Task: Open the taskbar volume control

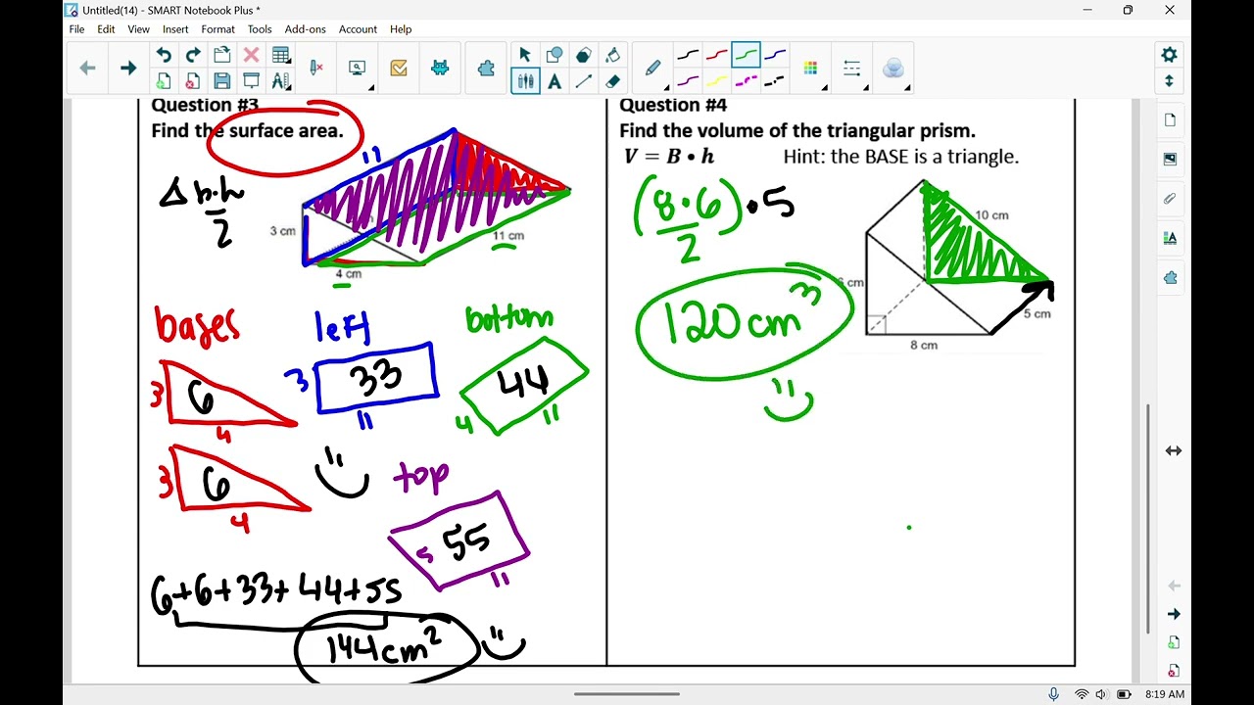Action: click(1102, 694)
